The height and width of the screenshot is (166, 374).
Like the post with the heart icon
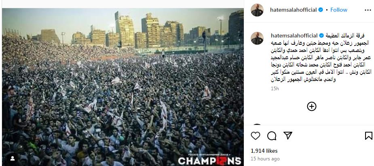coord(256,135)
